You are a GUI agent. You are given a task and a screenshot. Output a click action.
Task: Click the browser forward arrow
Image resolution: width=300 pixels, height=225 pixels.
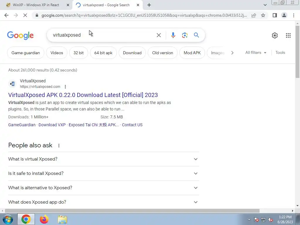click(16, 15)
